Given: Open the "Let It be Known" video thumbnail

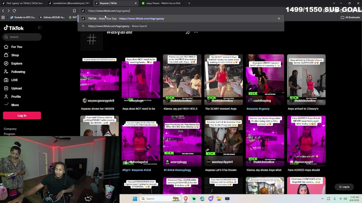Looking at the screenshot, I should (x=223, y=141).
